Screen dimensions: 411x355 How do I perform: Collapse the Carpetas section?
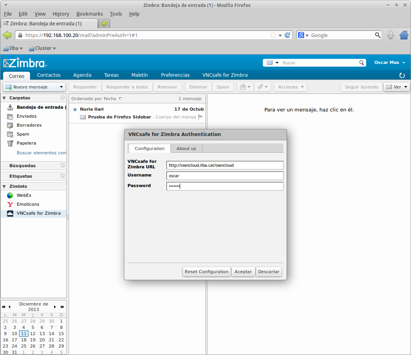[4, 98]
